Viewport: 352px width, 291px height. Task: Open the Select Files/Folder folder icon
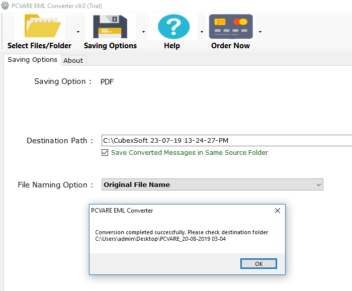(x=42, y=26)
